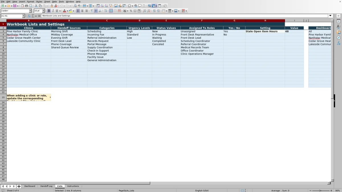Click the Insert Special Character omega icon
This screenshot has width=342, height=192.
(129, 6)
